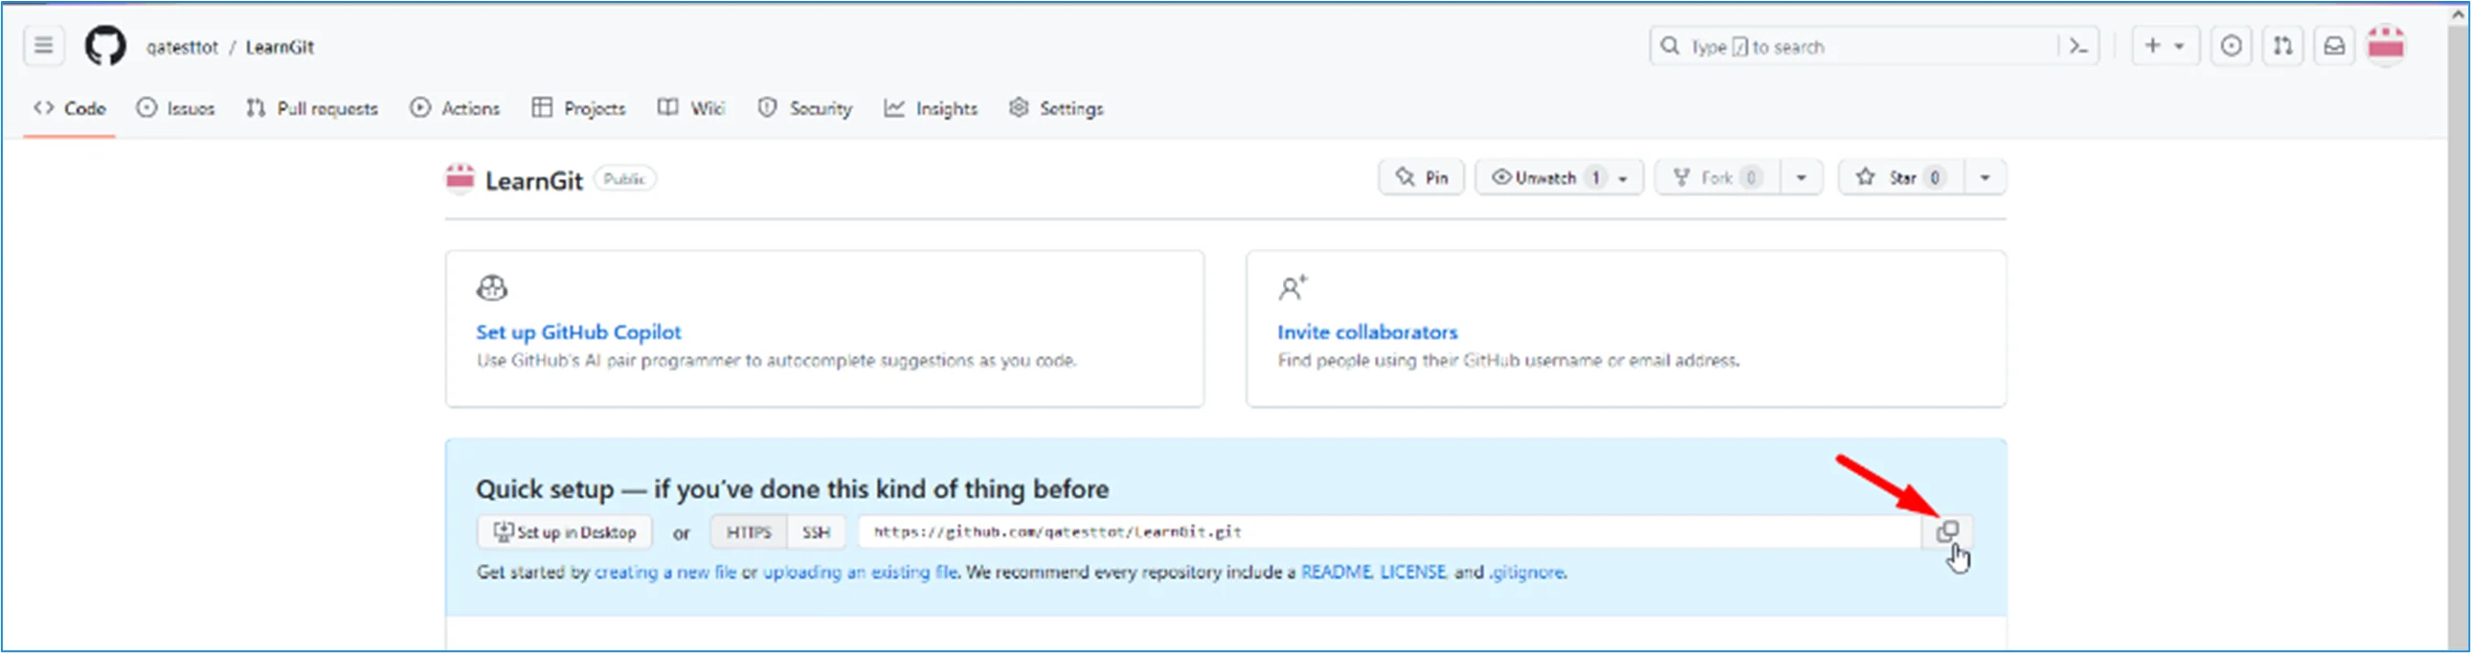Open the Insights tab
Image resolution: width=2471 pixels, height=653 pixels.
coord(931,108)
